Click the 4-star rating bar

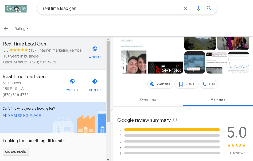pyautogui.click(x=172, y=136)
